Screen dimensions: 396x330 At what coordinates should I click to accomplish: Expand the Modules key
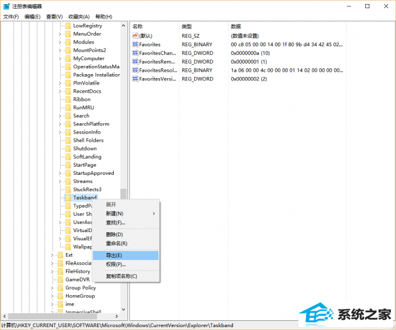tap(60, 42)
